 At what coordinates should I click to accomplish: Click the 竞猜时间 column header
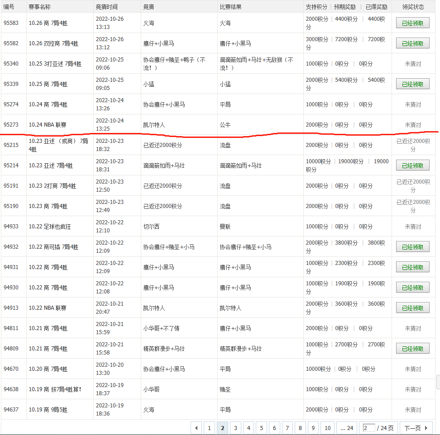(107, 7)
